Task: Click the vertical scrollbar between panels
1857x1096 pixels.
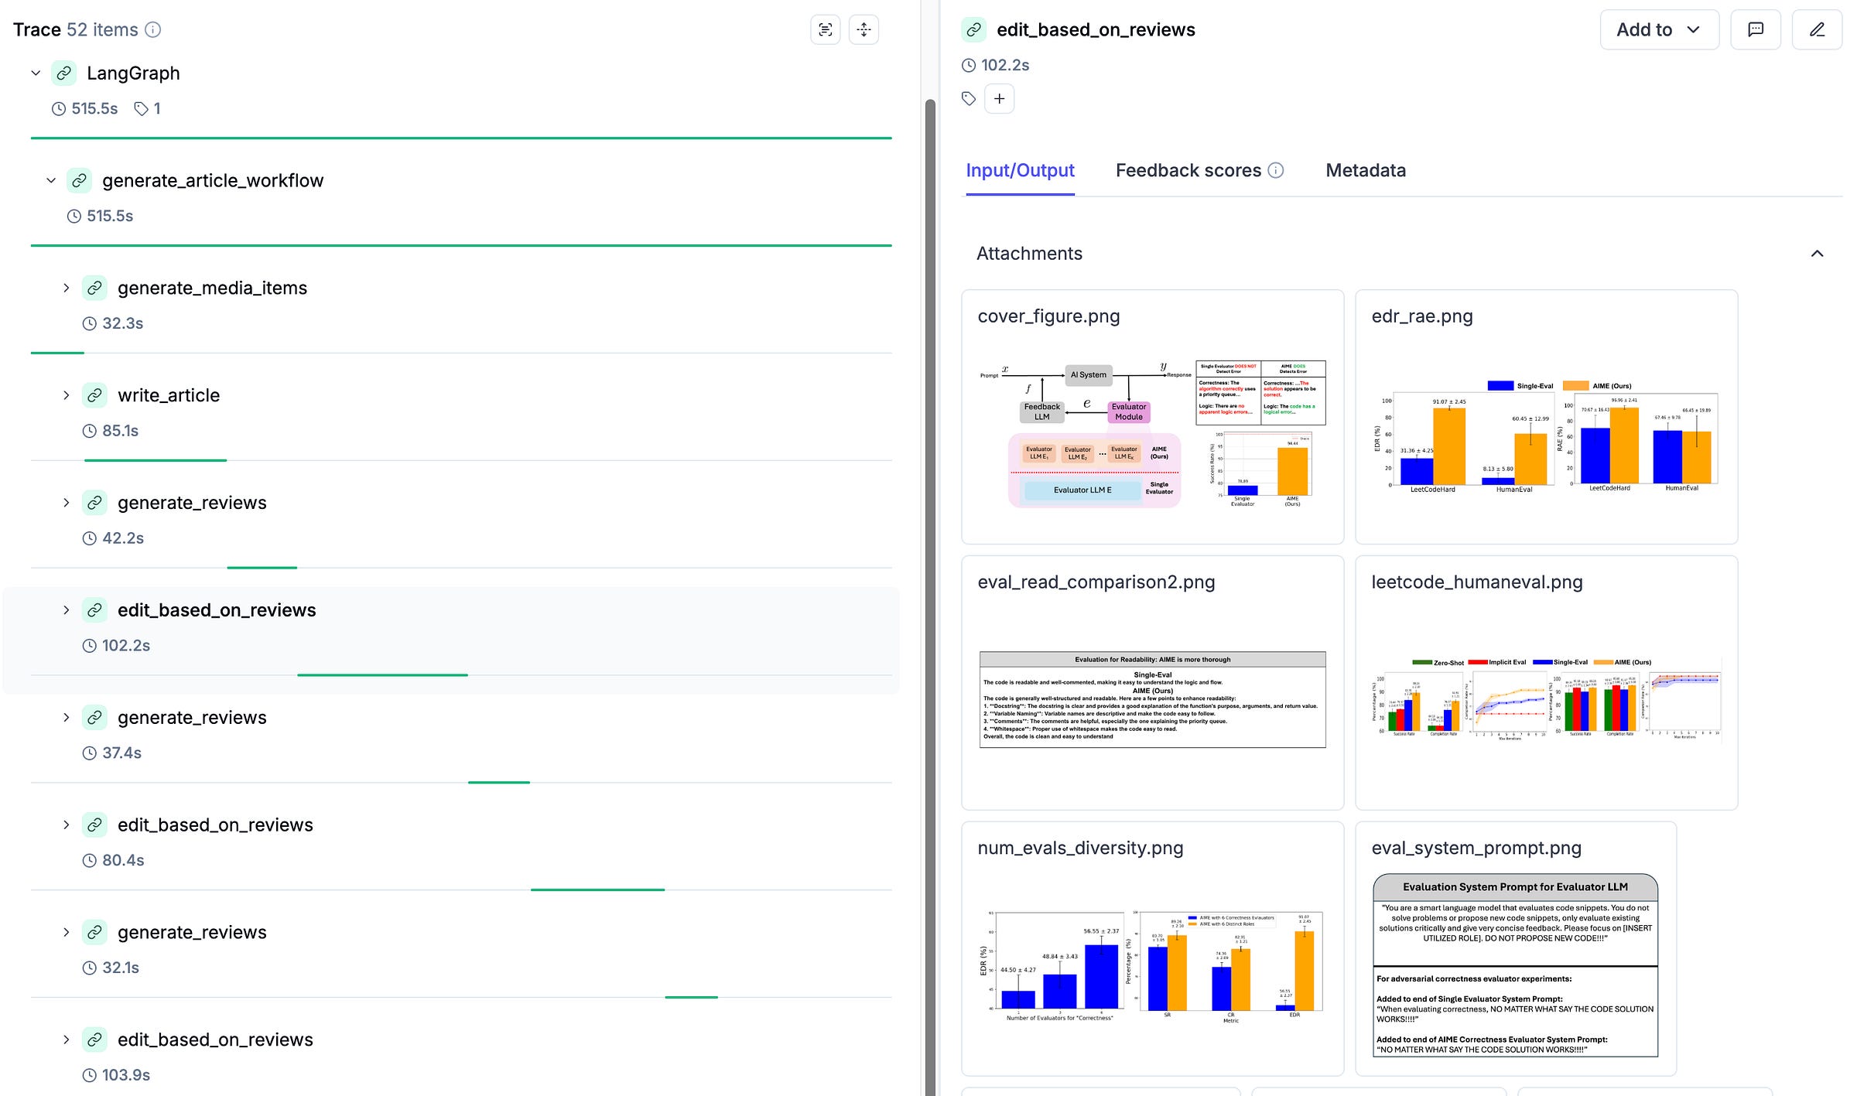Action: [930, 541]
